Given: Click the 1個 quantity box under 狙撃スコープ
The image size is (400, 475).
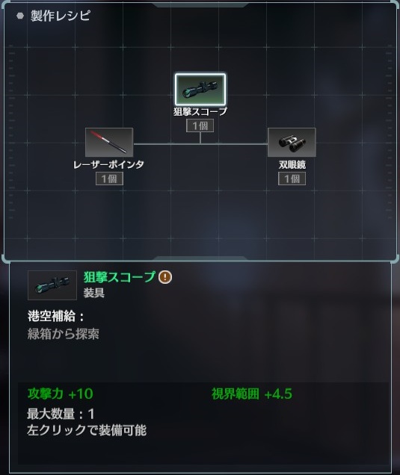Looking at the screenshot, I should click(200, 125).
